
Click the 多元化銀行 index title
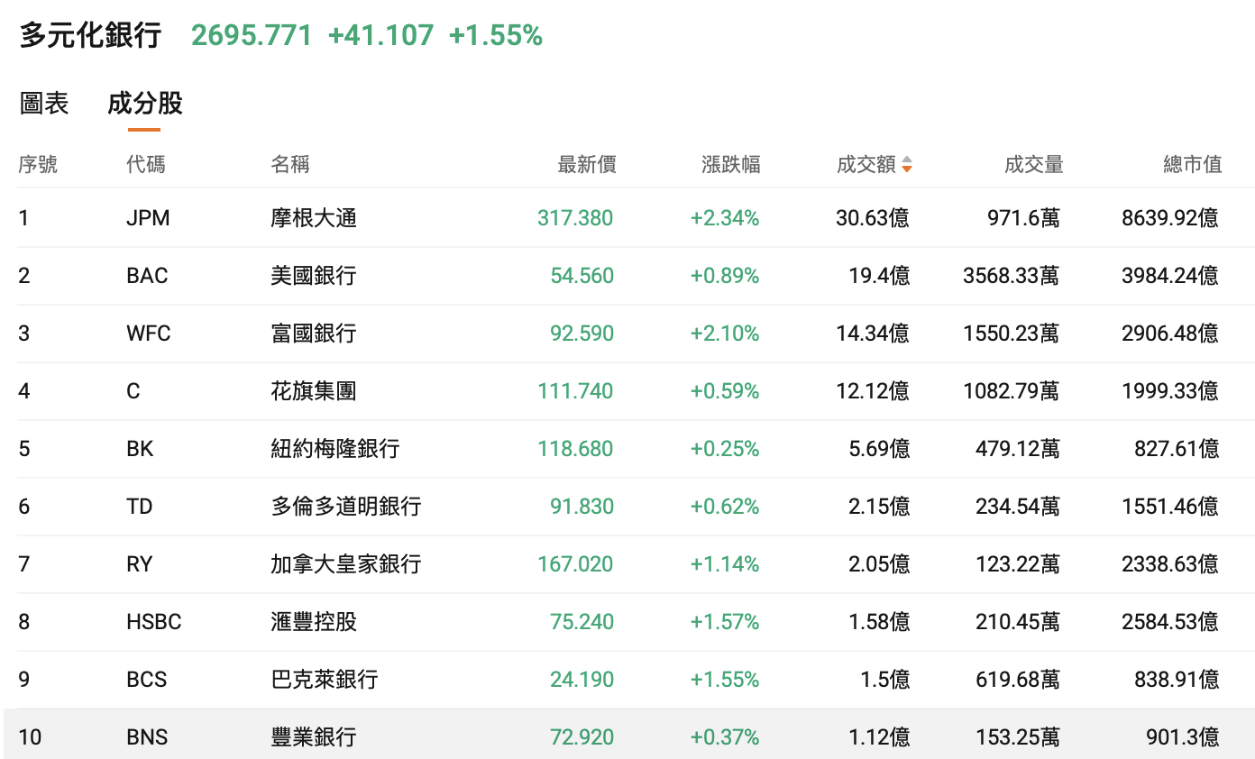pyautogui.click(x=90, y=35)
